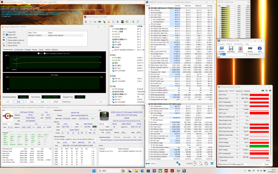
Task: Click the green download arrow in AIDA64
Action: pos(133,22)
